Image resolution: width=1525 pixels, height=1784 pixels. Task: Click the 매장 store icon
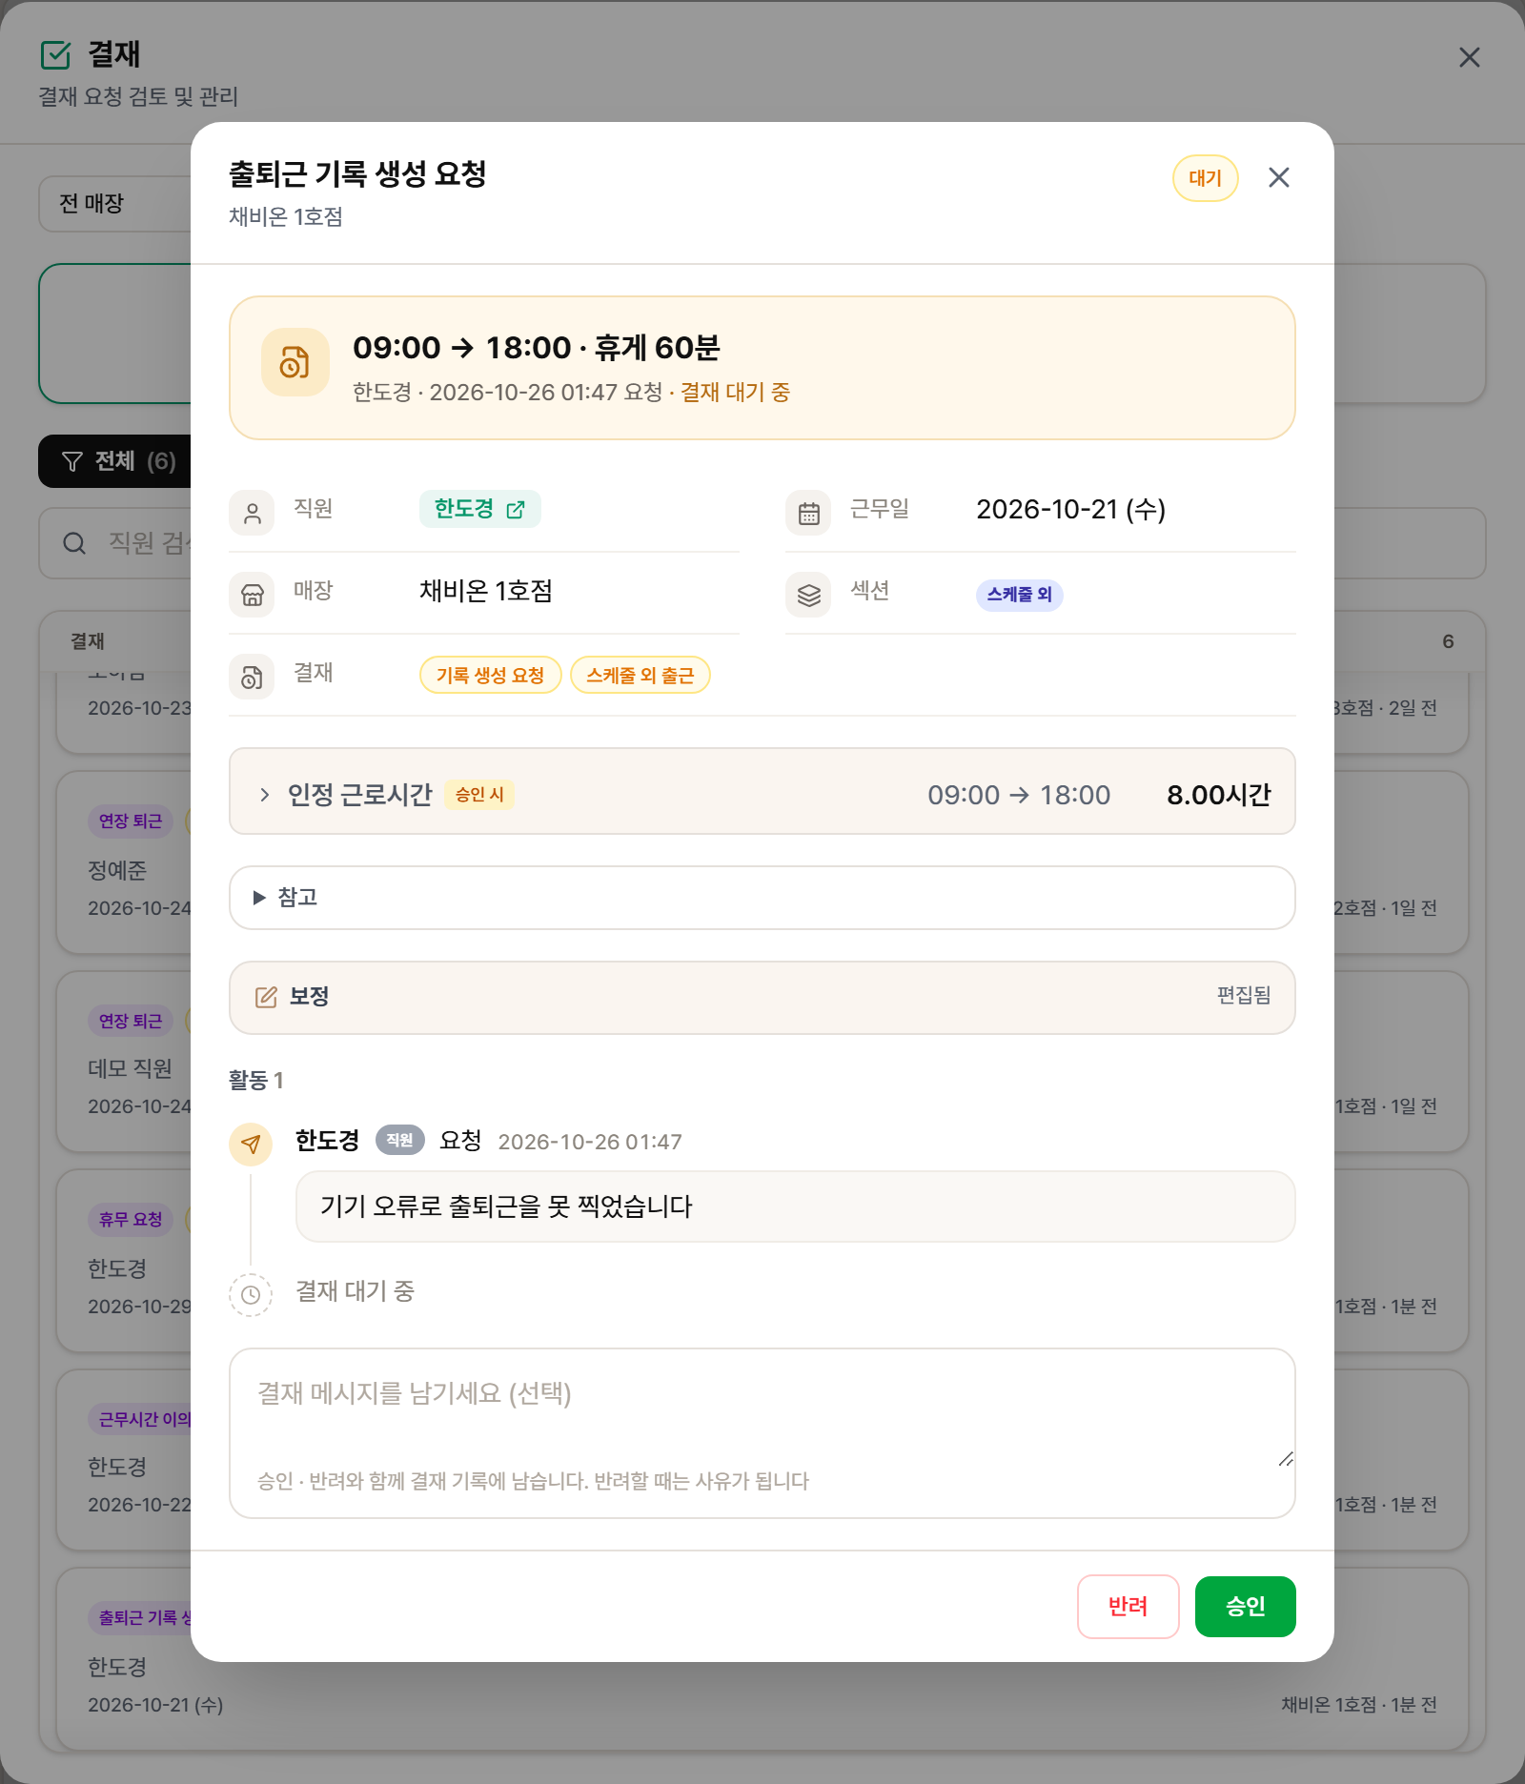[252, 595]
